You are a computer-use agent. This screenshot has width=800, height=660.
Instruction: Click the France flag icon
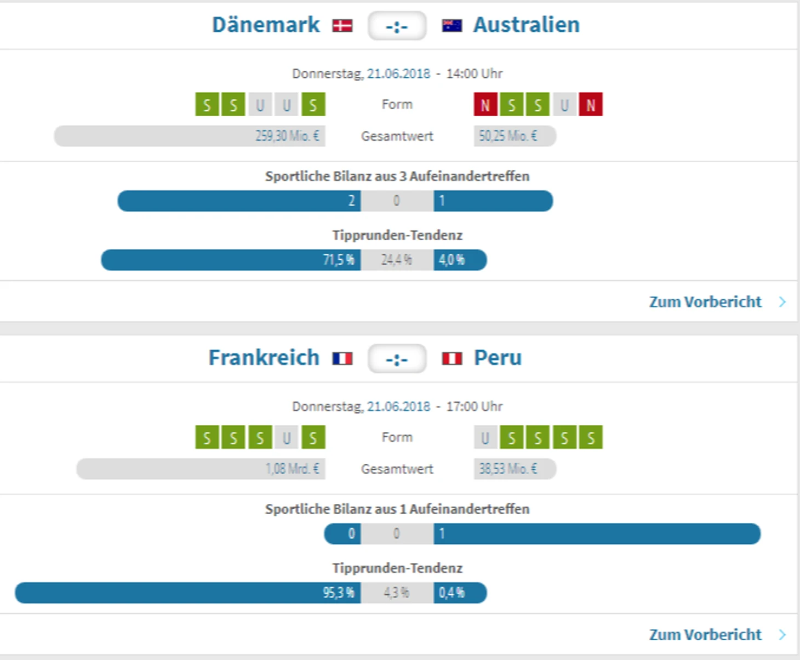click(x=342, y=359)
